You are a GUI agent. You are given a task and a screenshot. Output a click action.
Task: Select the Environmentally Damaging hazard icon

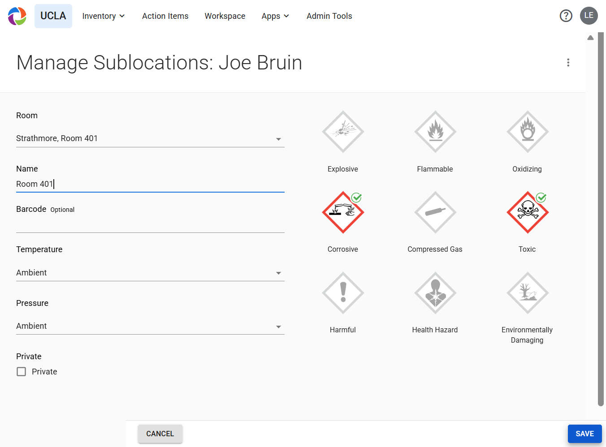(x=528, y=293)
